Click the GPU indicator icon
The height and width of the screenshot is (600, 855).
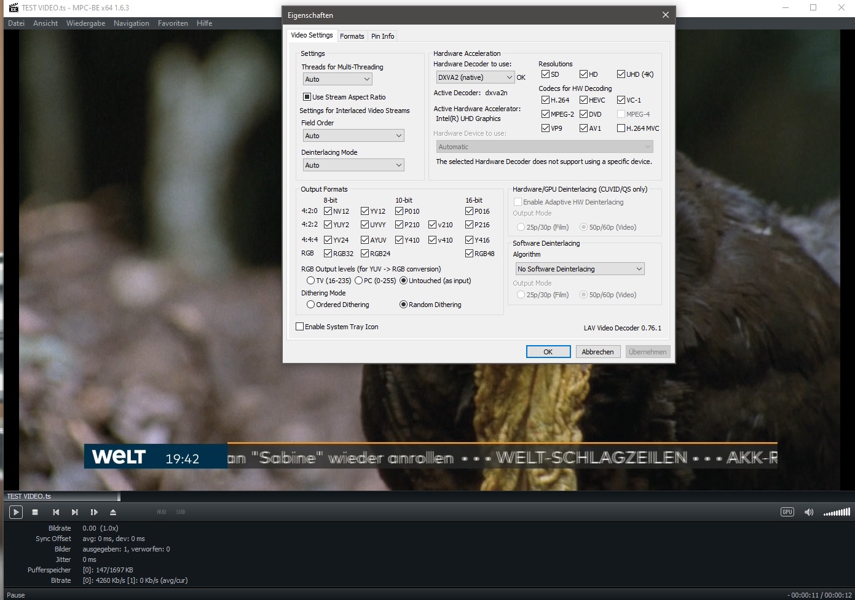[787, 512]
